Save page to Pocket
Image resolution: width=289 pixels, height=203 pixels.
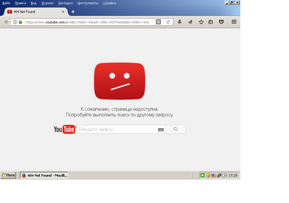221,22
